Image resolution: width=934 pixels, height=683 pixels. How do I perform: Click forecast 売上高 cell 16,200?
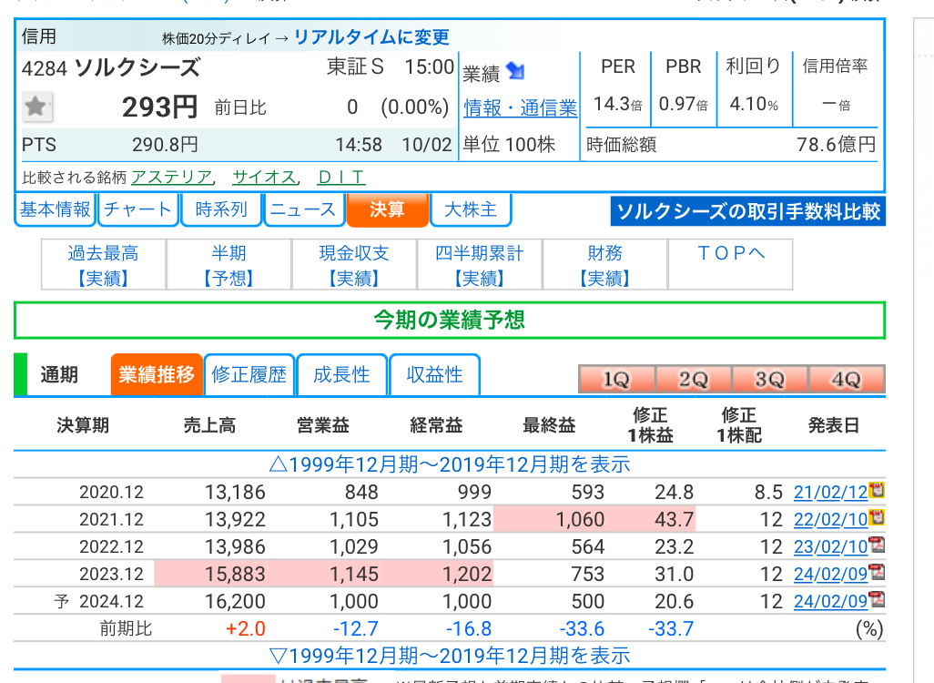click(235, 601)
